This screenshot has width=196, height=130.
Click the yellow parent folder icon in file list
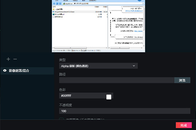coord(53,9)
